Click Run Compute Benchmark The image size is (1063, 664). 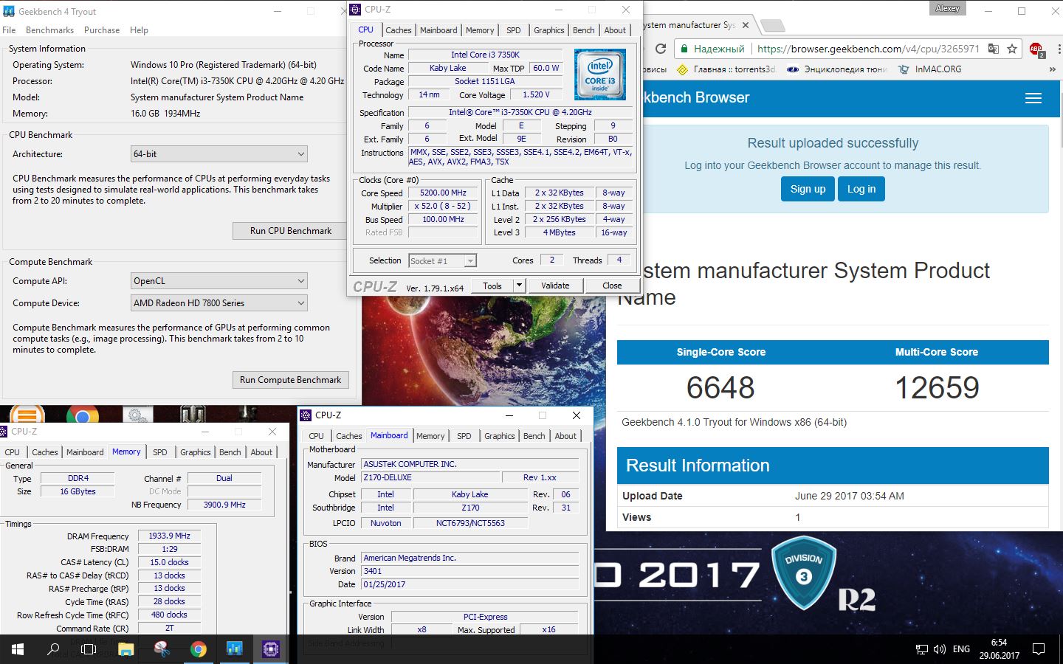click(291, 380)
